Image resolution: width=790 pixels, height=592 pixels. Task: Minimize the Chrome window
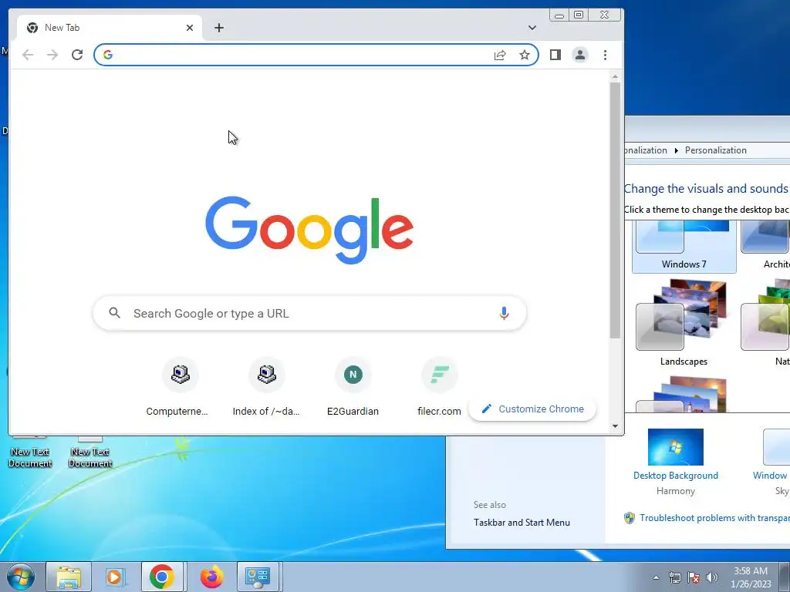559,15
